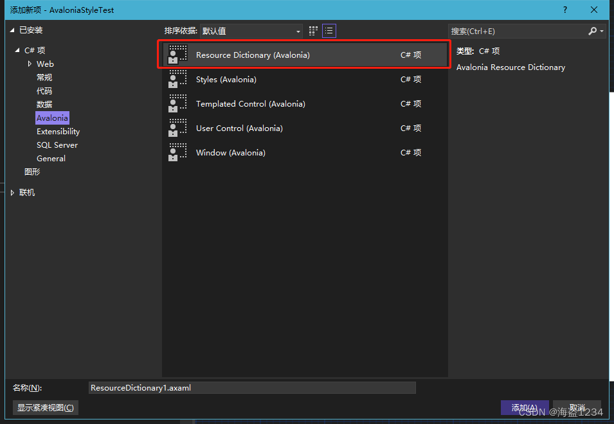Close the 添加新项 dialog

pyautogui.click(x=594, y=10)
